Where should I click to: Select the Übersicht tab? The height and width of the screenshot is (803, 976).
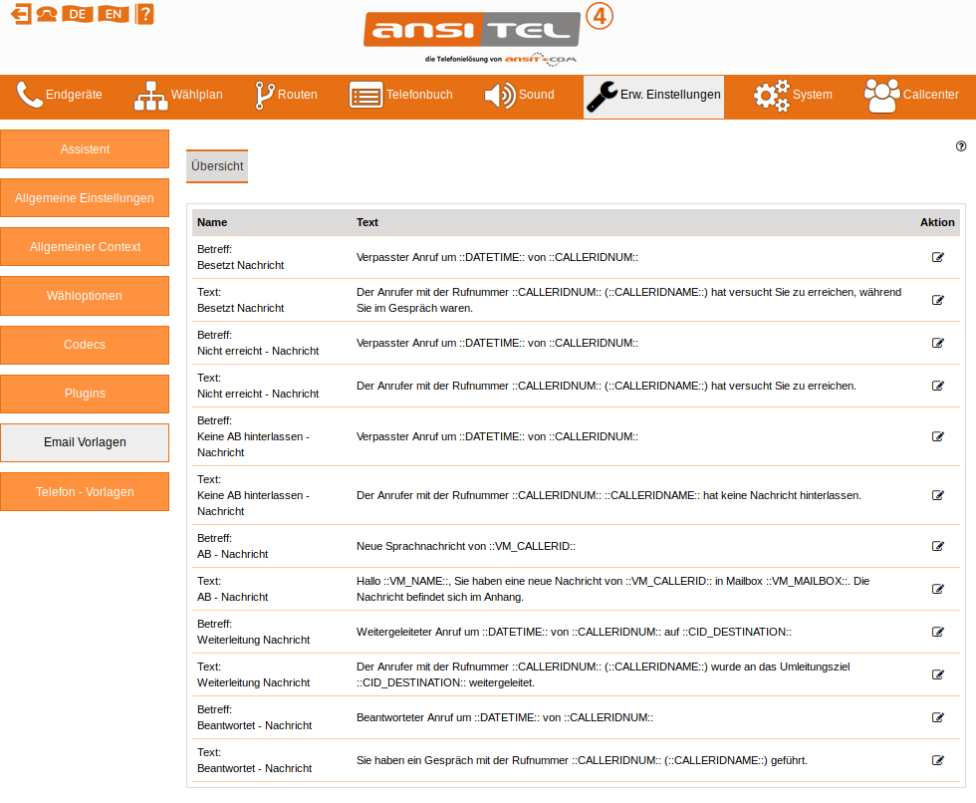(217, 166)
